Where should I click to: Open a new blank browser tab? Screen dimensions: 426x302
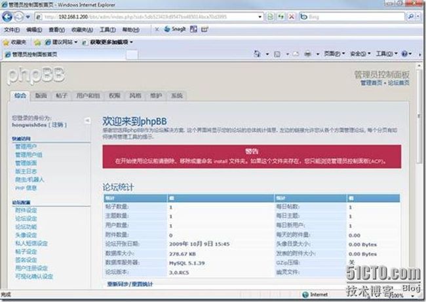pyautogui.click(x=132, y=55)
